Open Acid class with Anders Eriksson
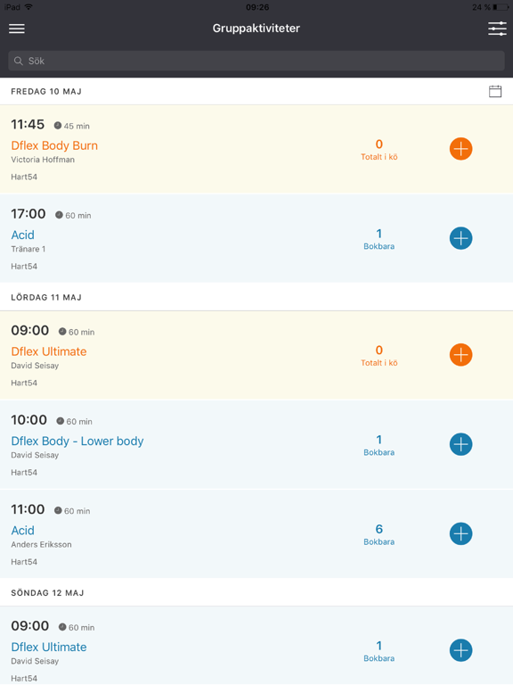Image resolution: width=513 pixels, height=685 pixels. pos(22,531)
